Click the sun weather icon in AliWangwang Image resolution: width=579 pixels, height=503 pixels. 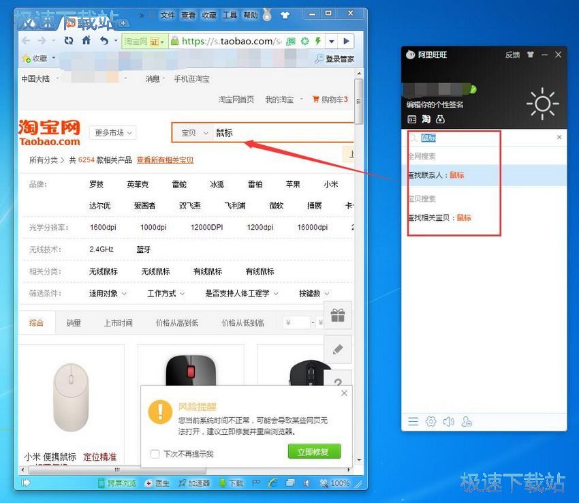[542, 104]
